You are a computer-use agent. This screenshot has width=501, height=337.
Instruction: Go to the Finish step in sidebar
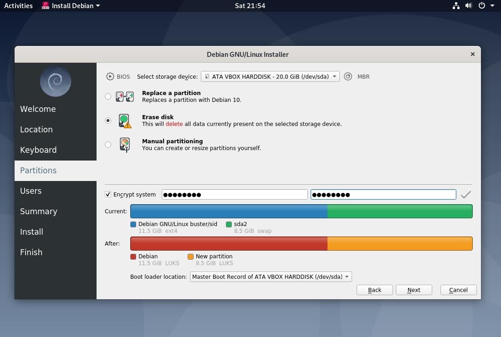56,252
